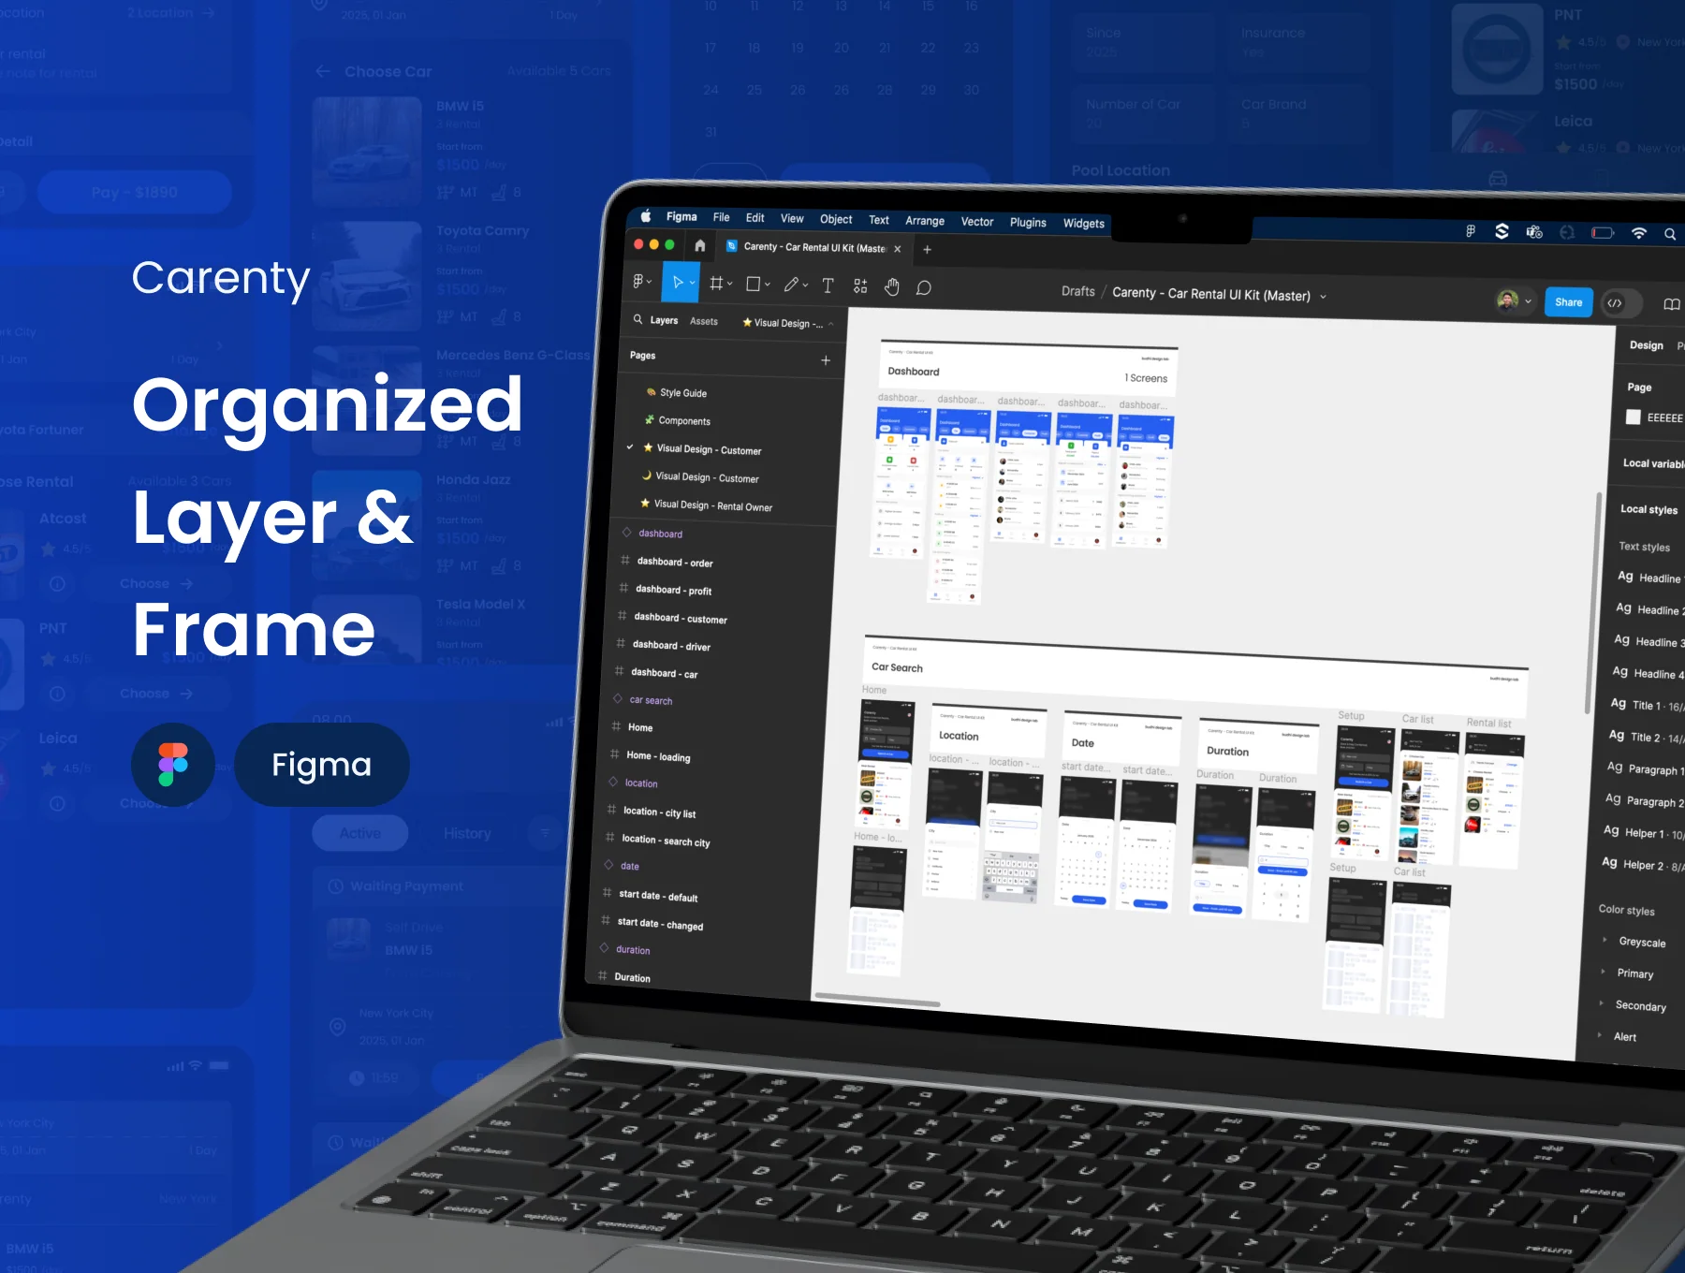
Task: Select the Dashboard section header on canvas
Action: point(1028,370)
